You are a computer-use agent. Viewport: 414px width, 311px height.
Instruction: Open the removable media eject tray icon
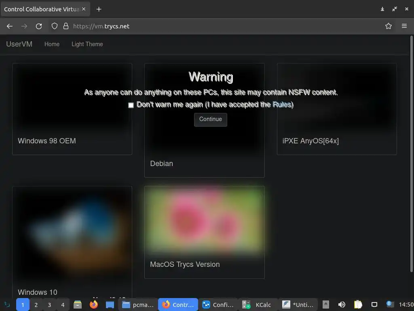(326, 305)
